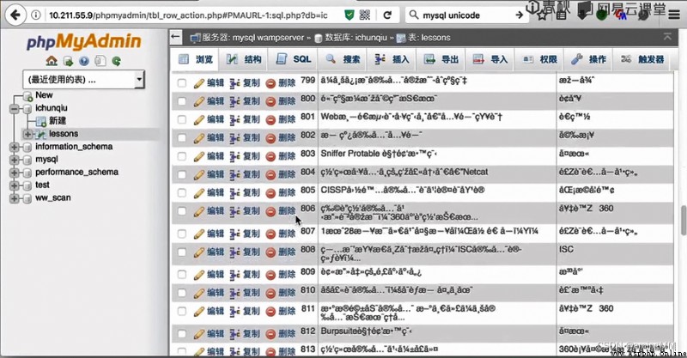Screen dimensions: 687x358
Task: Click the page vertical scrollbar
Action: [x=683, y=219]
